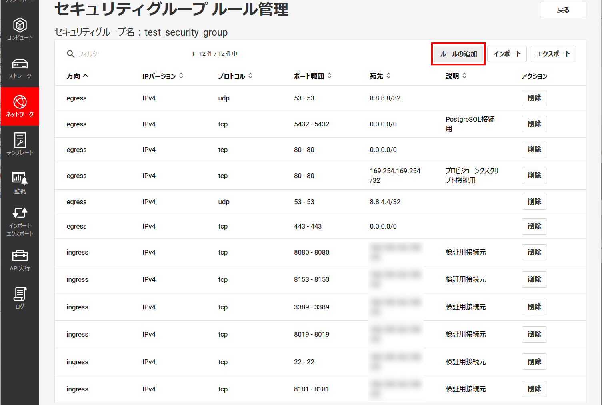Click the 22 - 22 port range cell
This screenshot has width=602, height=405.
click(304, 362)
